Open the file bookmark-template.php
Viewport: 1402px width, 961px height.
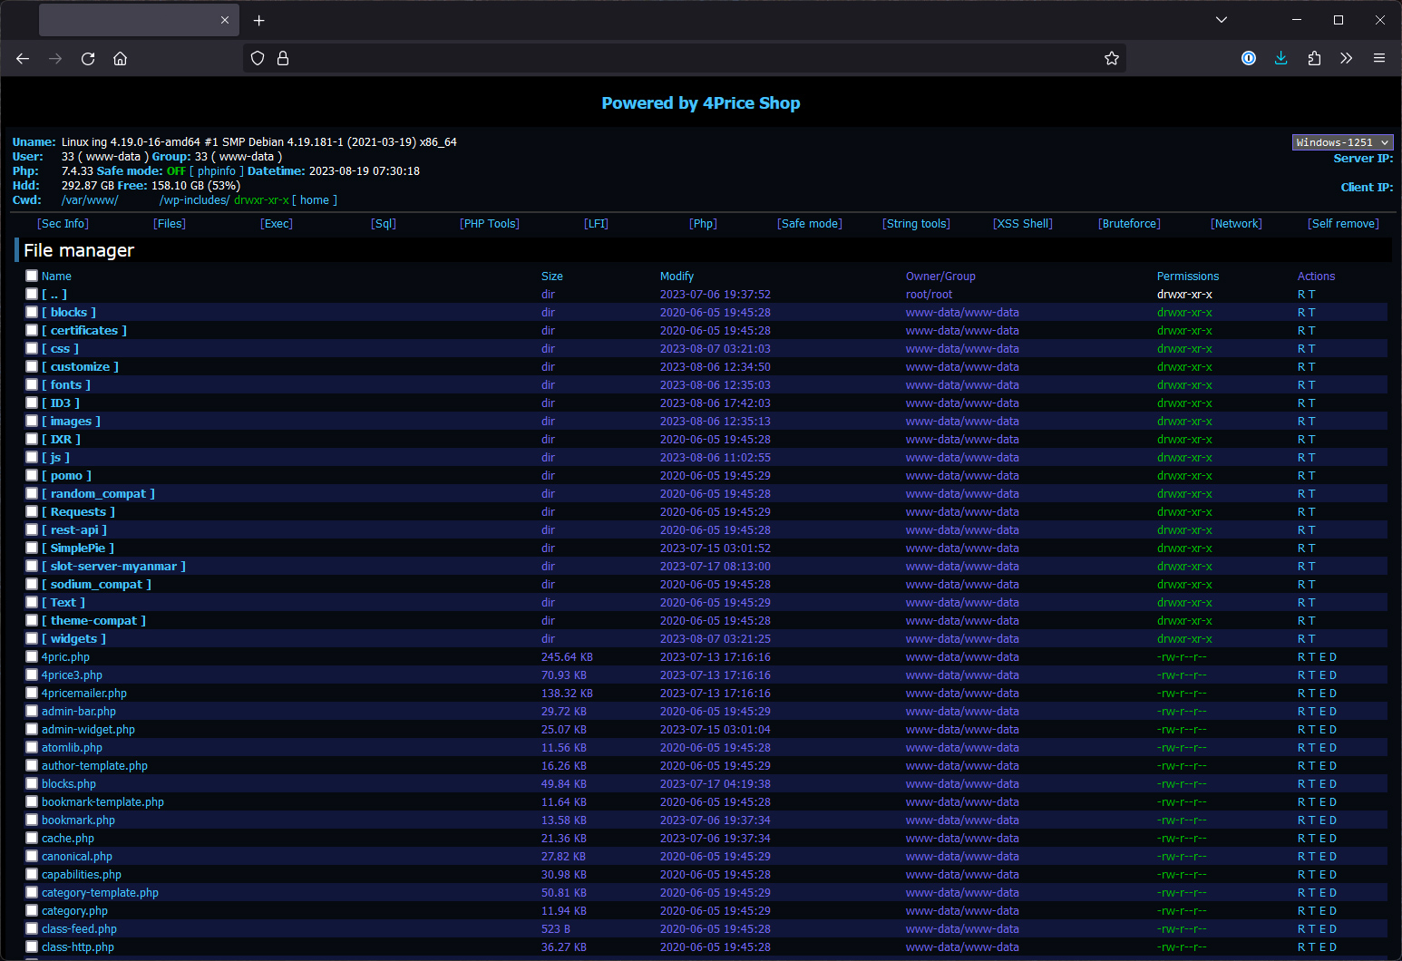point(102,802)
